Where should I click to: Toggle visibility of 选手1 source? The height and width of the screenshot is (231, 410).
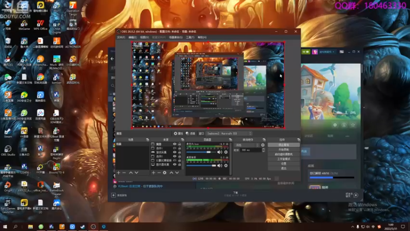point(175,148)
